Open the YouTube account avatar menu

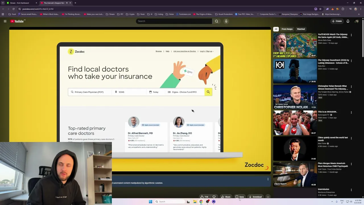[x=356, y=21]
